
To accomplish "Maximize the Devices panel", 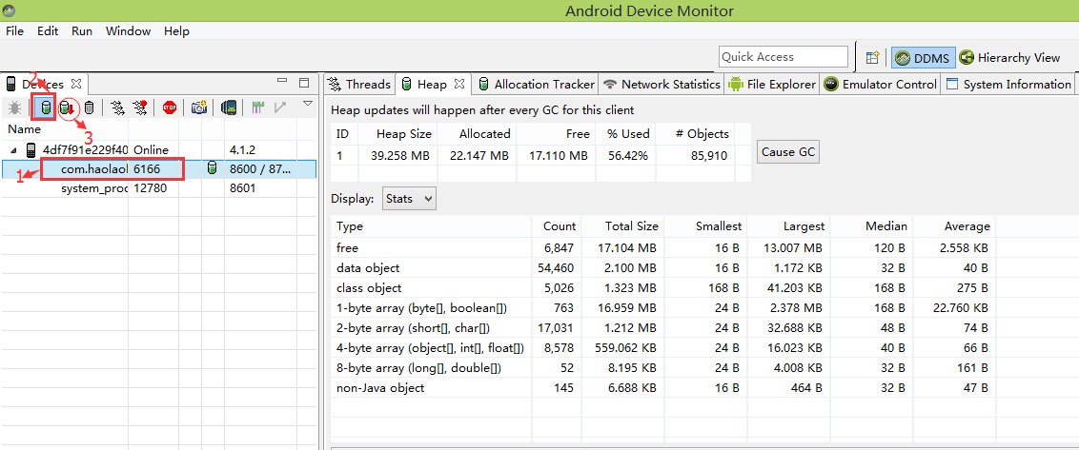I will 304,83.
